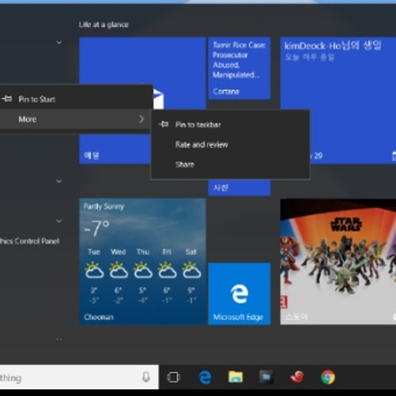The image size is (396, 396).
Task: Open the red snail app taskbar icon
Action: [297, 378]
